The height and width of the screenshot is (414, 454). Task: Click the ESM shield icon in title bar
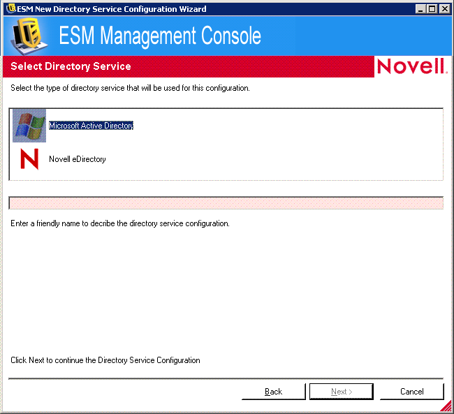(x=10, y=8)
